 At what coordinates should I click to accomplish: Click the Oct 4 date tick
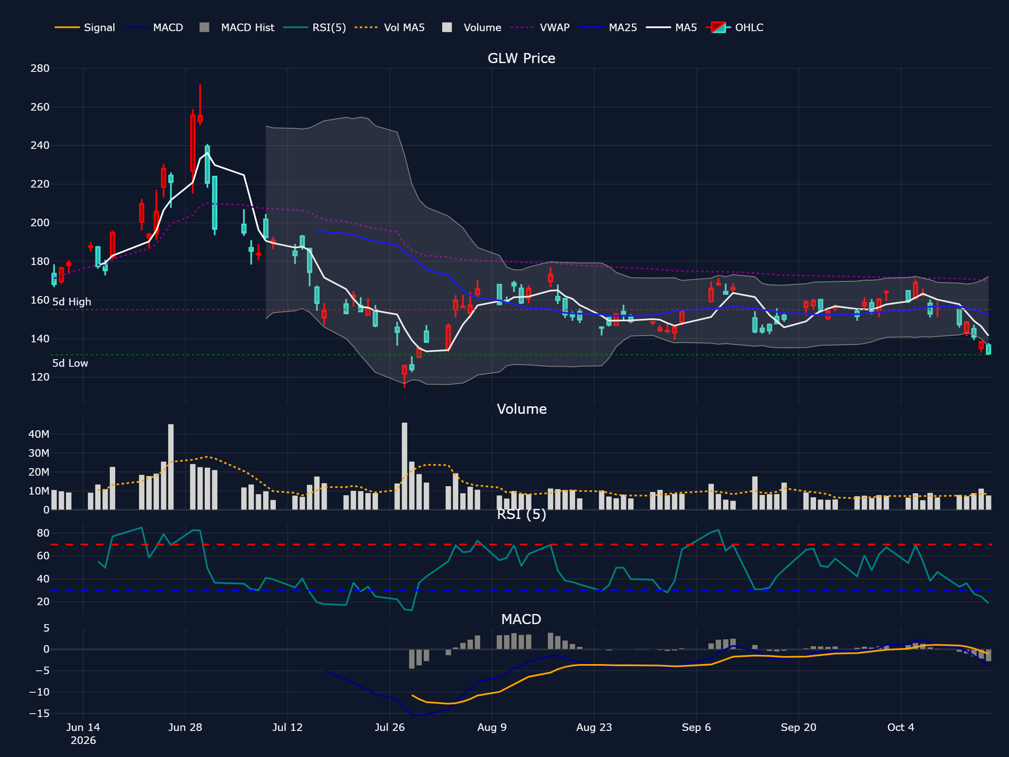pyautogui.click(x=901, y=727)
